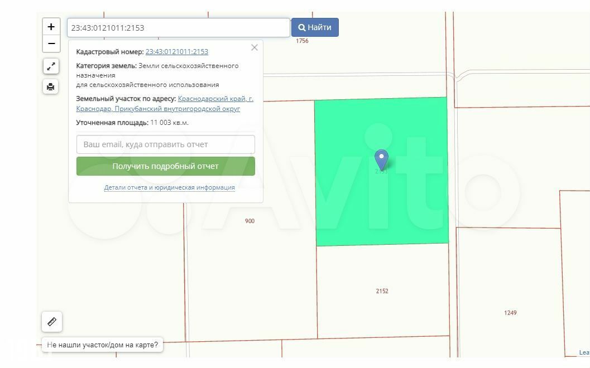Screen dimensions: 590x368
Task: Select parcel 1756 on the map
Action: click(x=302, y=41)
